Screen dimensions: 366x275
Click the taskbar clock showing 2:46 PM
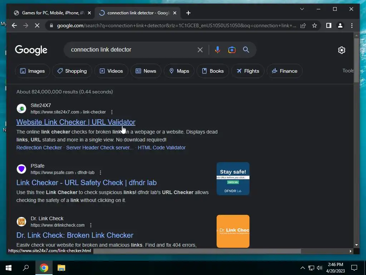click(335, 268)
